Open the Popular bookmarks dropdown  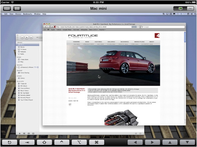click(x=102, y=30)
